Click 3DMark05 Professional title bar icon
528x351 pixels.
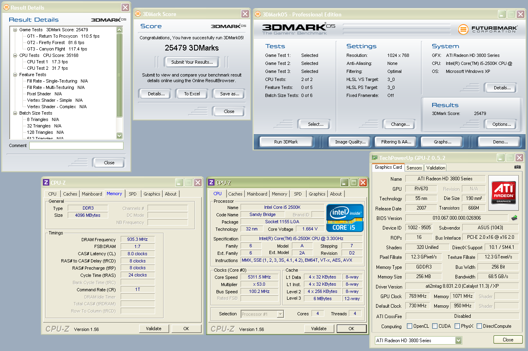point(258,14)
